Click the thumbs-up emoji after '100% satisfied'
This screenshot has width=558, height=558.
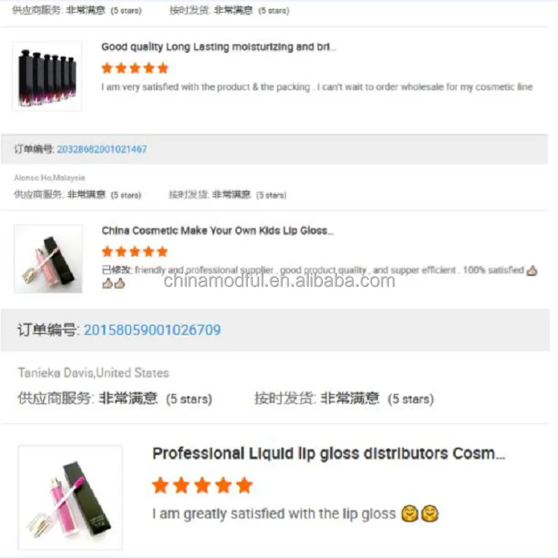click(532, 271)
